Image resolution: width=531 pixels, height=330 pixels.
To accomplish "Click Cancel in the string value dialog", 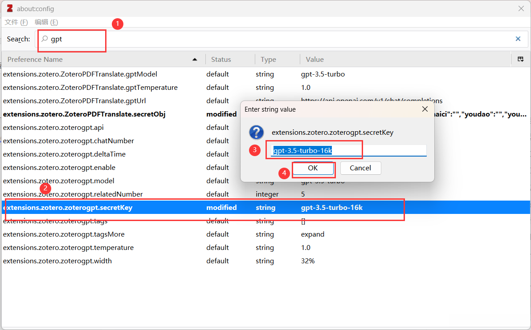I will [360, 168].
